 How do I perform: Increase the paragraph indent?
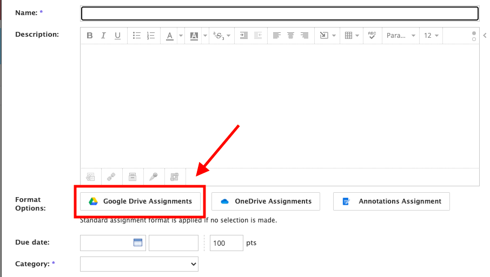(244, 36)
